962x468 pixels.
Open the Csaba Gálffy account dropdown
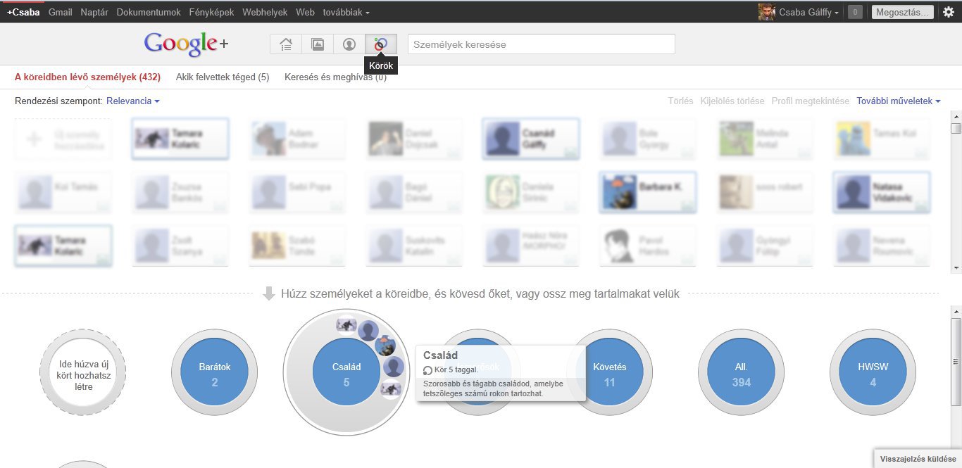point(809,12)
